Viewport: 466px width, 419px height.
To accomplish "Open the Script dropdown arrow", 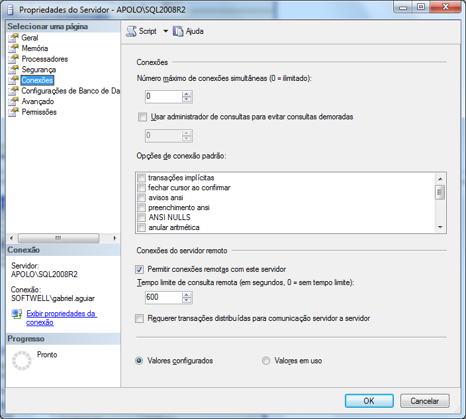I will pos(165,31).
